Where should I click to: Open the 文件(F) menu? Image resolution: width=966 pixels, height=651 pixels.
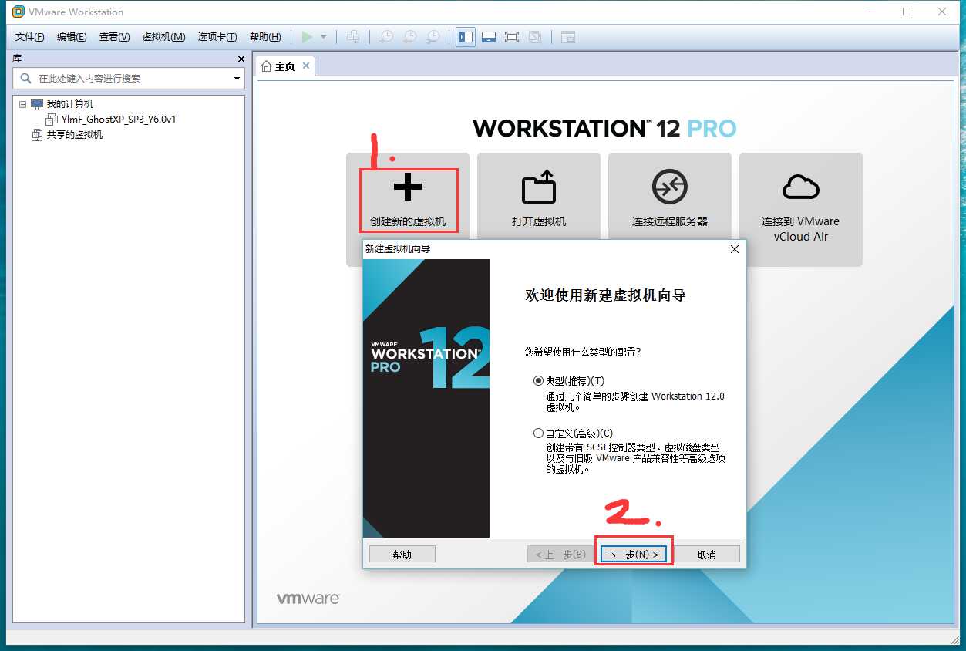coord(30,37)
